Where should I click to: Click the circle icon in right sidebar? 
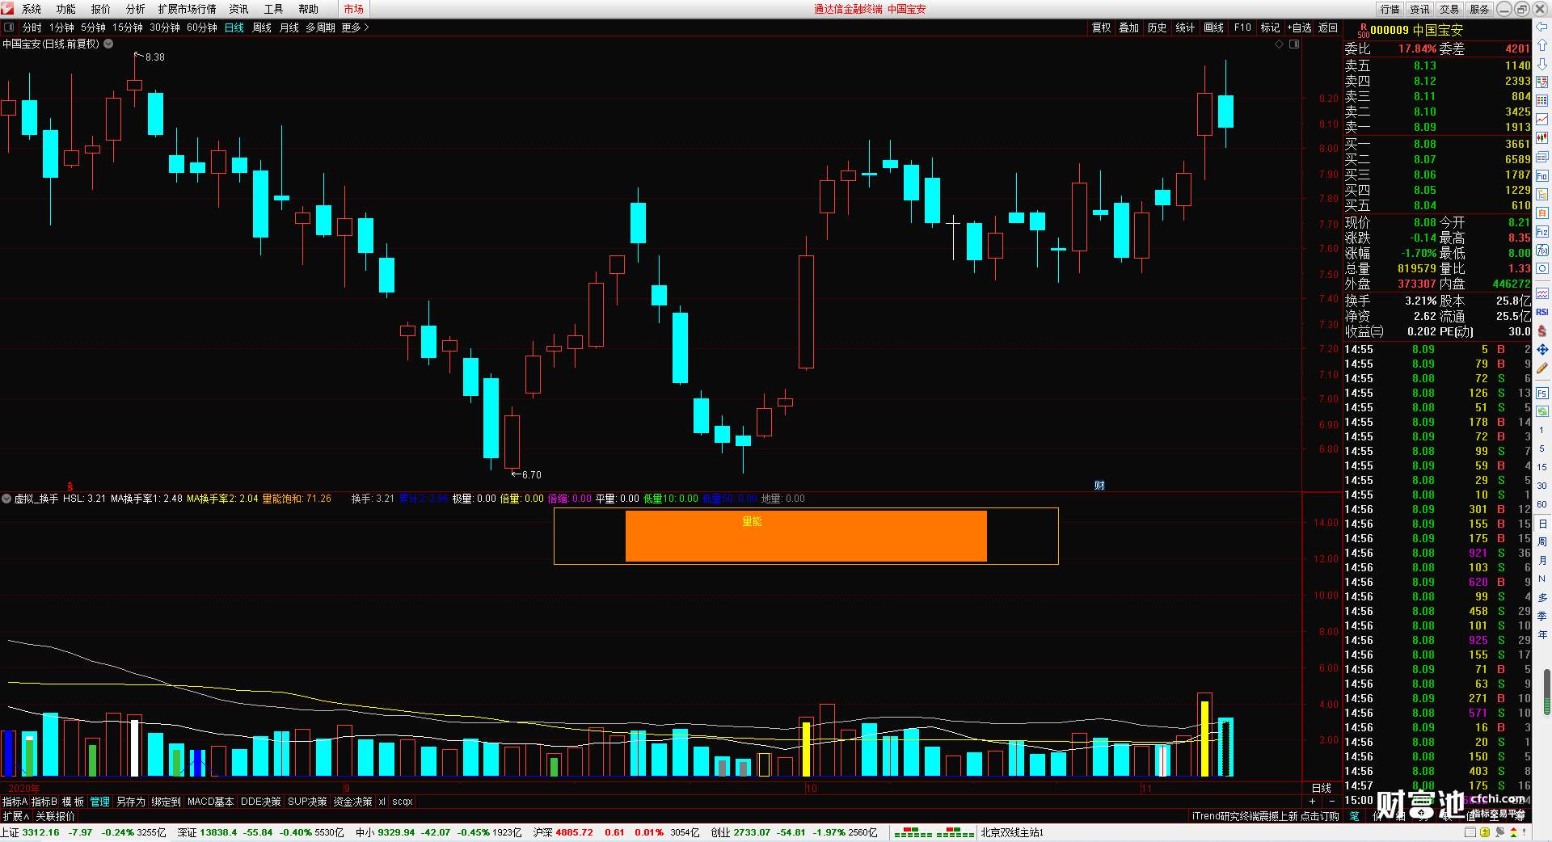1542,268
